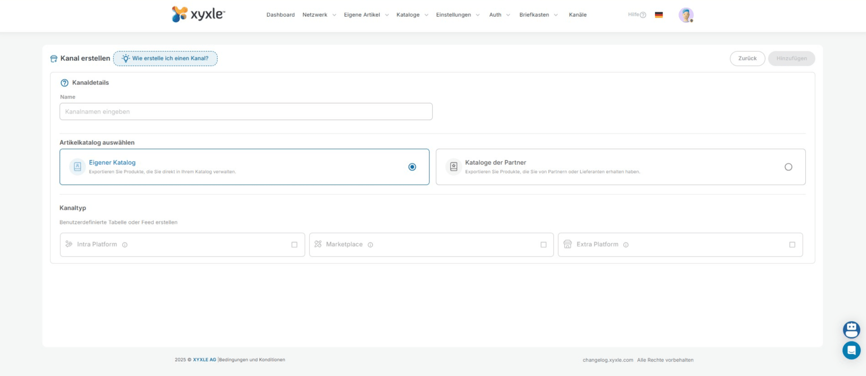This screenshot has width=866, height=376.
Task: Open the German flag language selector
Action: pyautogui.click(x=659, y=15)
